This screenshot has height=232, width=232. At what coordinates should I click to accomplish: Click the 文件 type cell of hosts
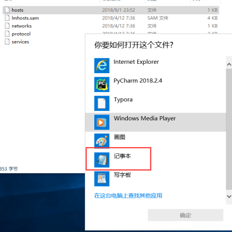coord(152,10)
